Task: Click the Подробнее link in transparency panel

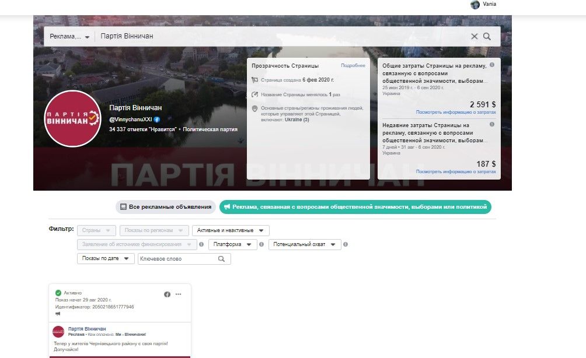Action: tap(353, 66)
